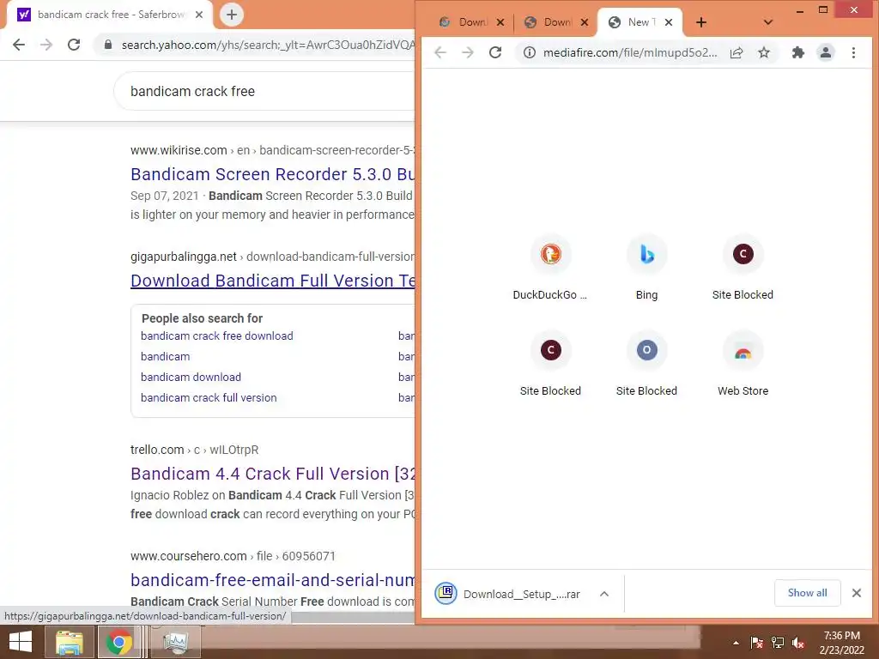Viewport: 879px width, 659px height.
Task: Open the bandicam-free-email-and-serial-number result
Action: [272, 581]
